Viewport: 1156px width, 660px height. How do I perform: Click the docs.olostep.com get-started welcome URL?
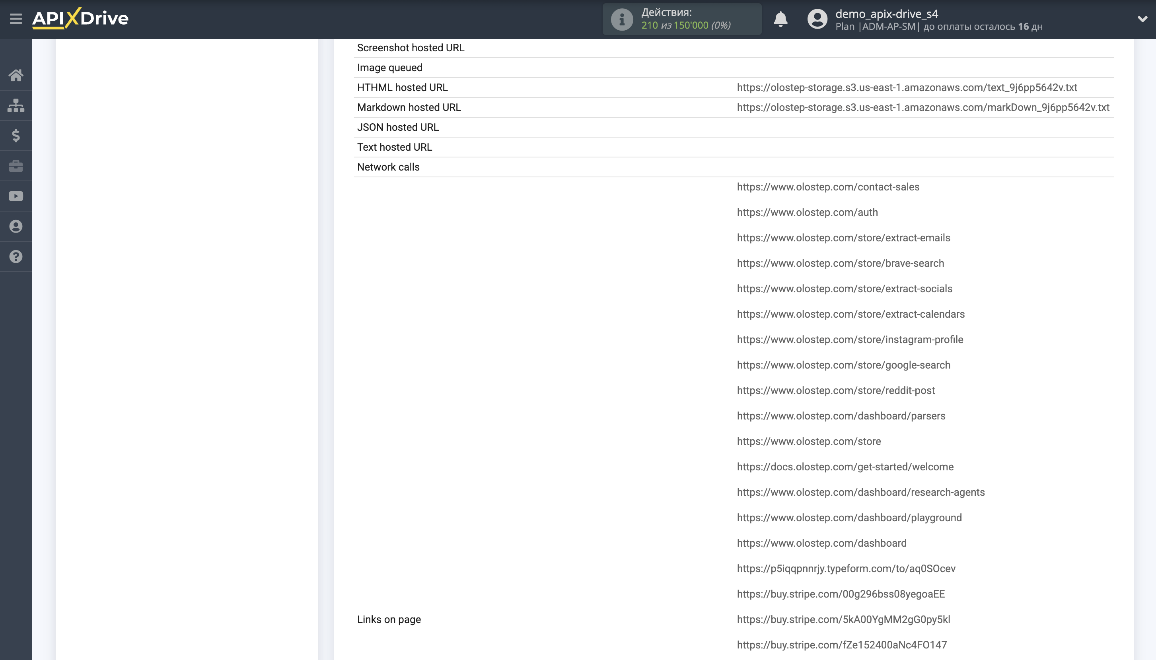(x=845, y=466)
